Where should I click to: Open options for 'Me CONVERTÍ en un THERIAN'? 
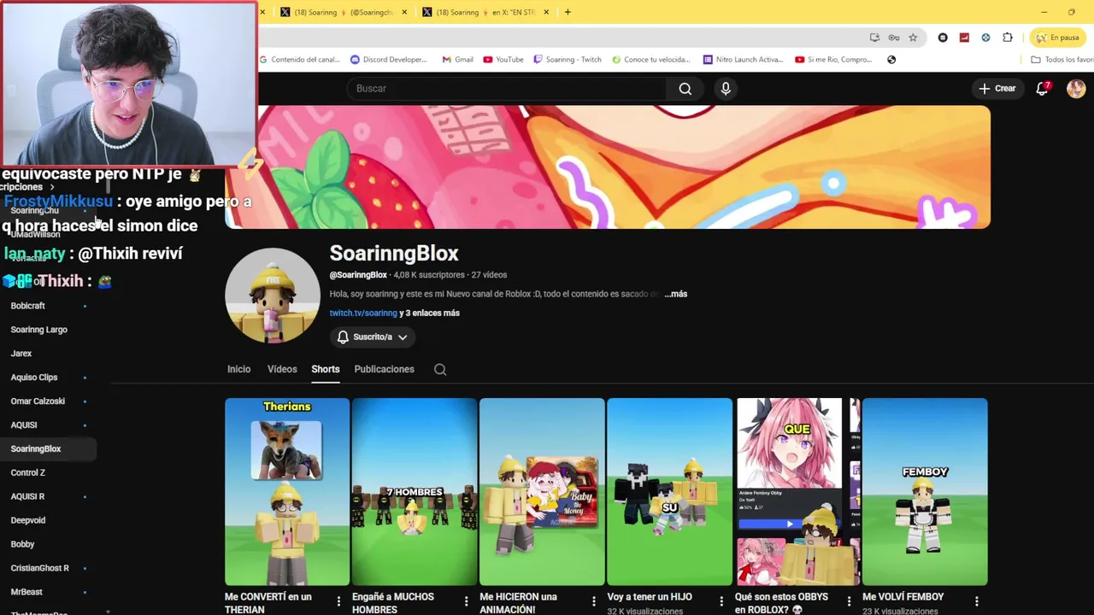(x=338, y=601)
